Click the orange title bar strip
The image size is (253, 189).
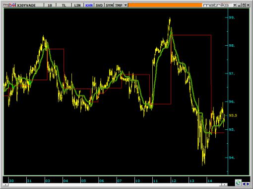pos(165,5)
